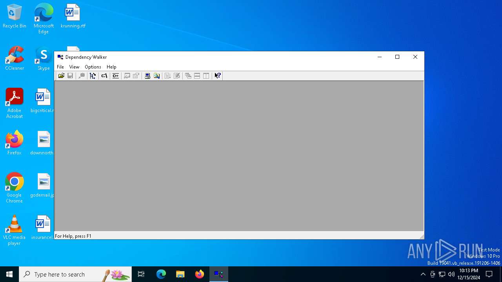Click the network tray icon
The height and width of the screenshot is (282, 502).
(442, 274)
